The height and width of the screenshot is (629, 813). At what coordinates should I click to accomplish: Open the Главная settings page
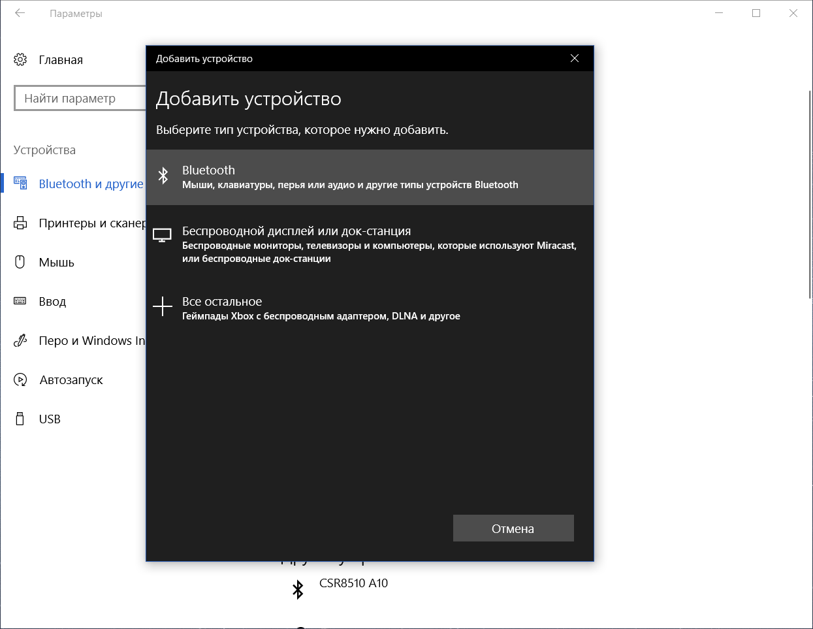[61, 59]
